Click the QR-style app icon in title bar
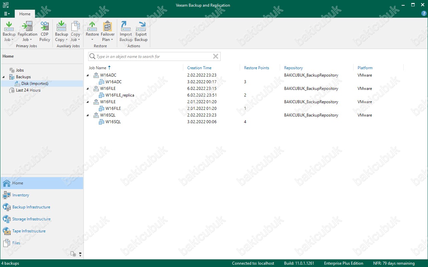This screenshot has width=428, height=267. (x=5, y=5)
